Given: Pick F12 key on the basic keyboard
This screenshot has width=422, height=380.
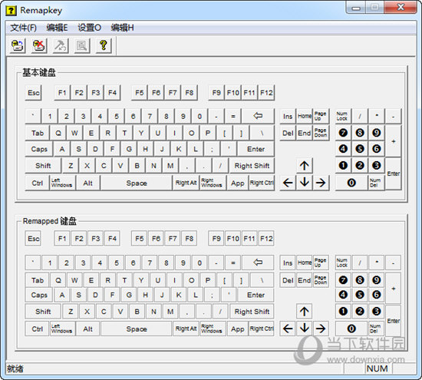Looking at the screenshot, I should (x=266, y=93).
